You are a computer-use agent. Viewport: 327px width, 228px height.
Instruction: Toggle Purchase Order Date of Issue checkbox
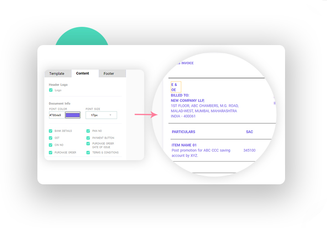point(88,145)
